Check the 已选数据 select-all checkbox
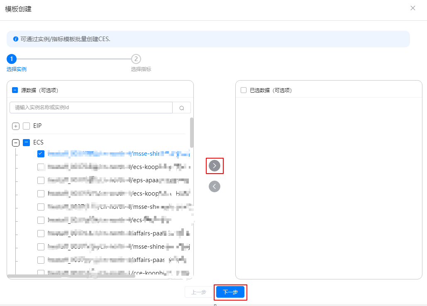427x306 pixels. click(x=244, y=90)
